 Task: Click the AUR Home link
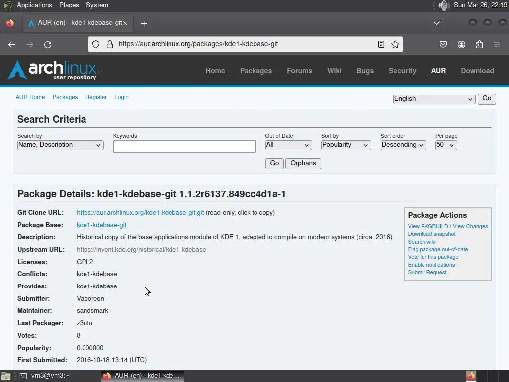[30, 97]
